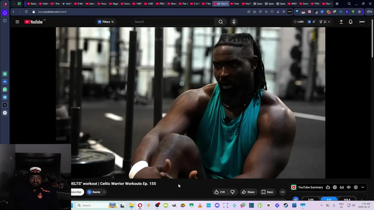Switch to the "Vagal" browser tab
The width and height of the screenshot is (374, 210).
(114, 4)
